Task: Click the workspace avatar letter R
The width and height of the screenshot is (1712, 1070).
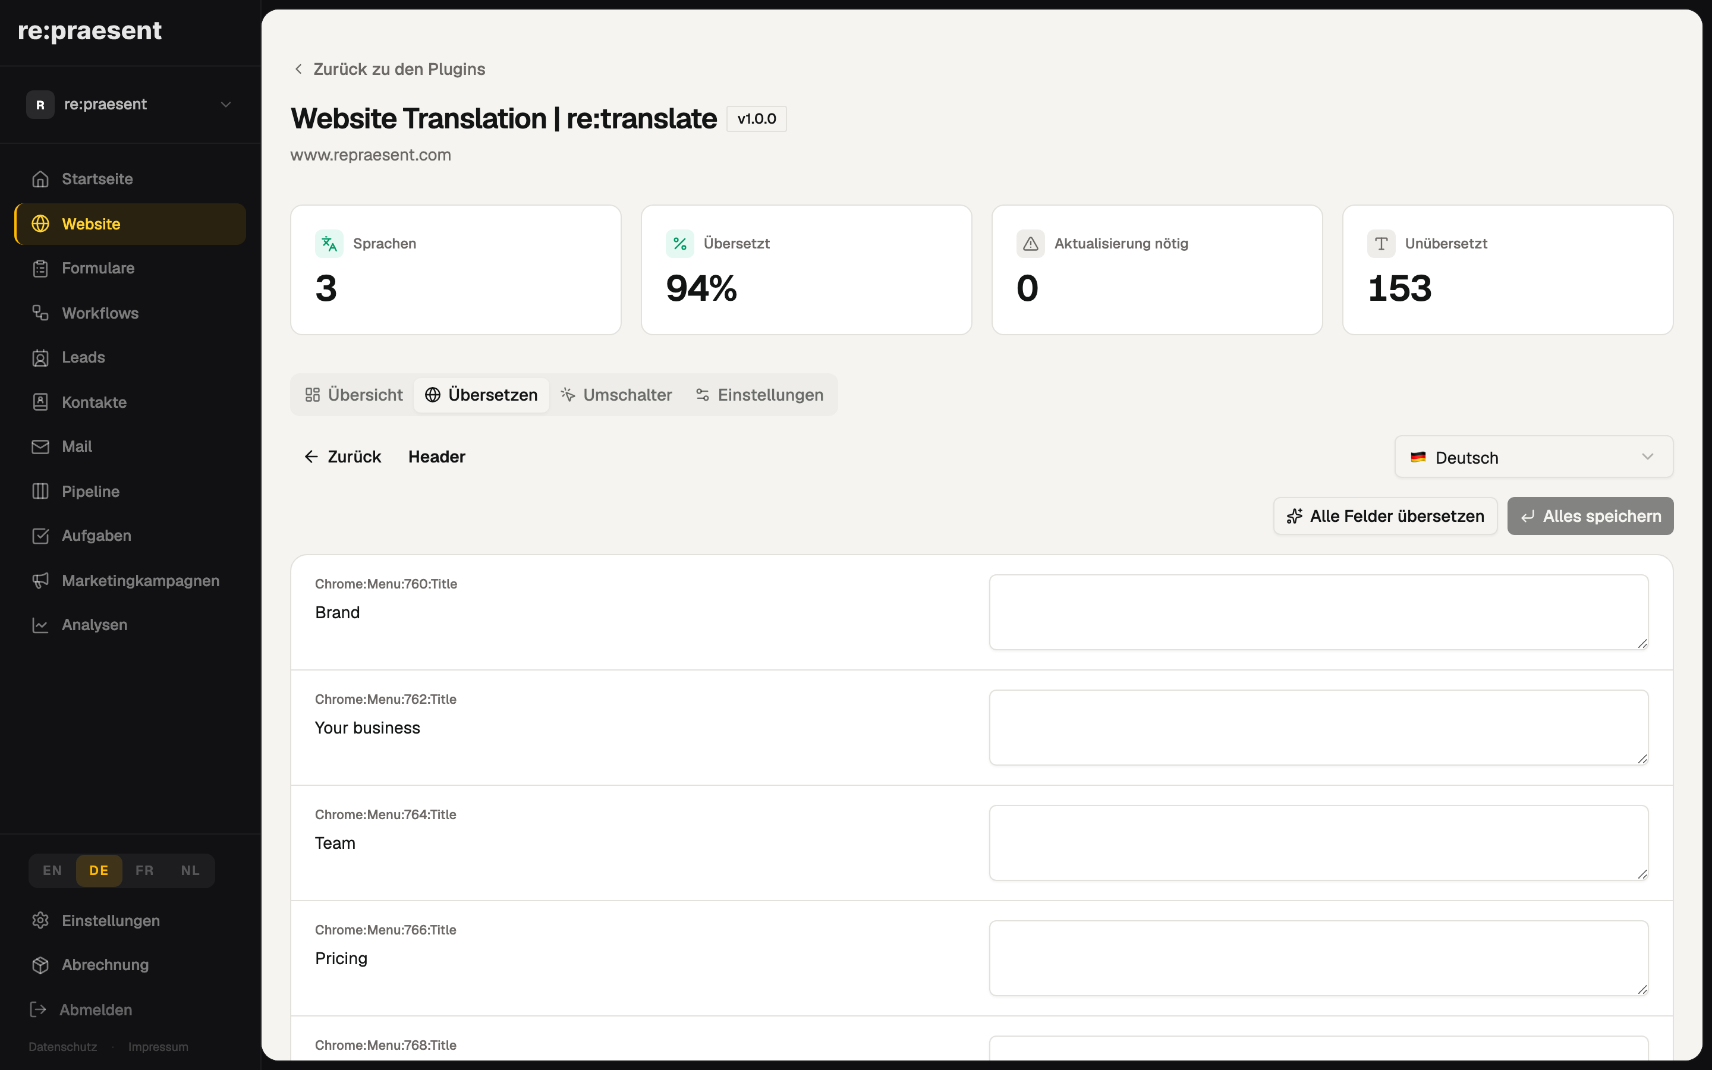Action: 40,105
